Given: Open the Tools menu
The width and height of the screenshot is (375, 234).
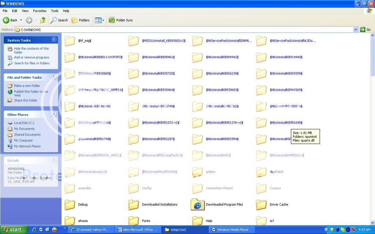Looking at the screenshot, I should [55, 11].
